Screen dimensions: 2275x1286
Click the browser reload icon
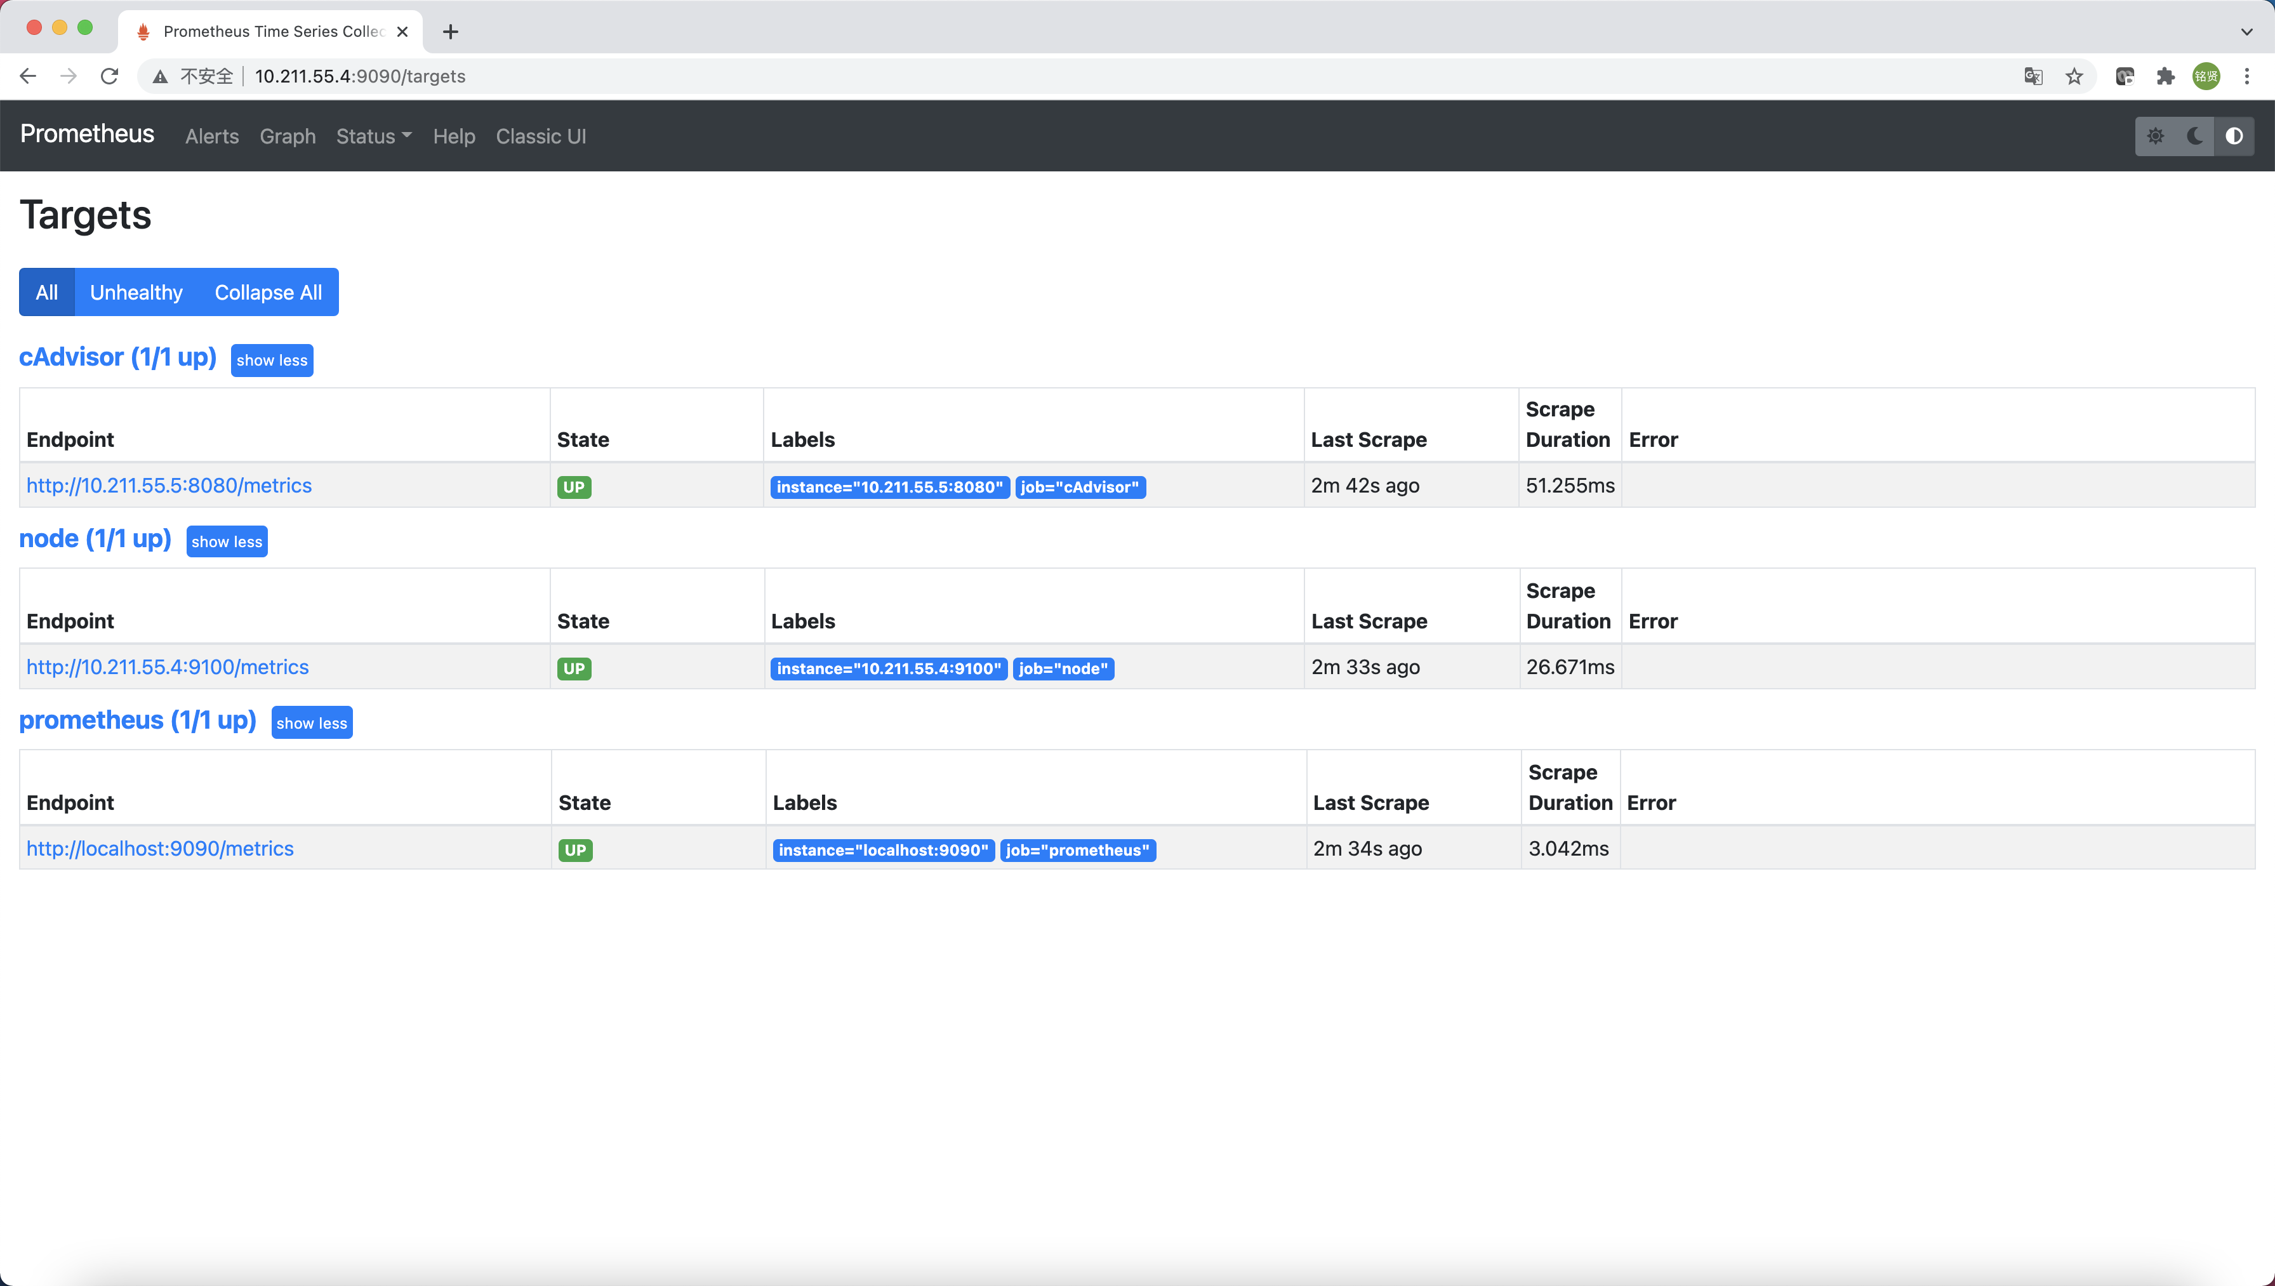[110, 76]
